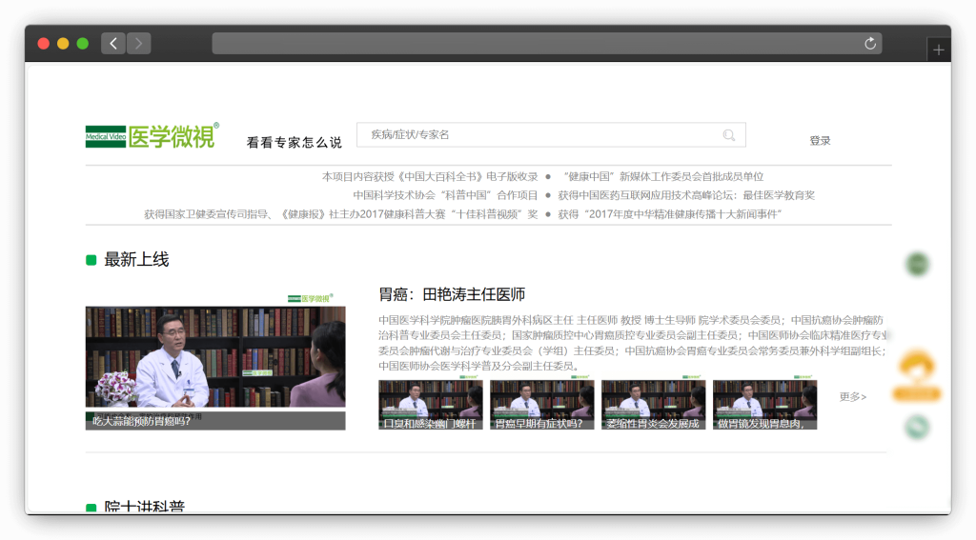Click the 看看专家怎么说 slogan text

pos(294,143)
